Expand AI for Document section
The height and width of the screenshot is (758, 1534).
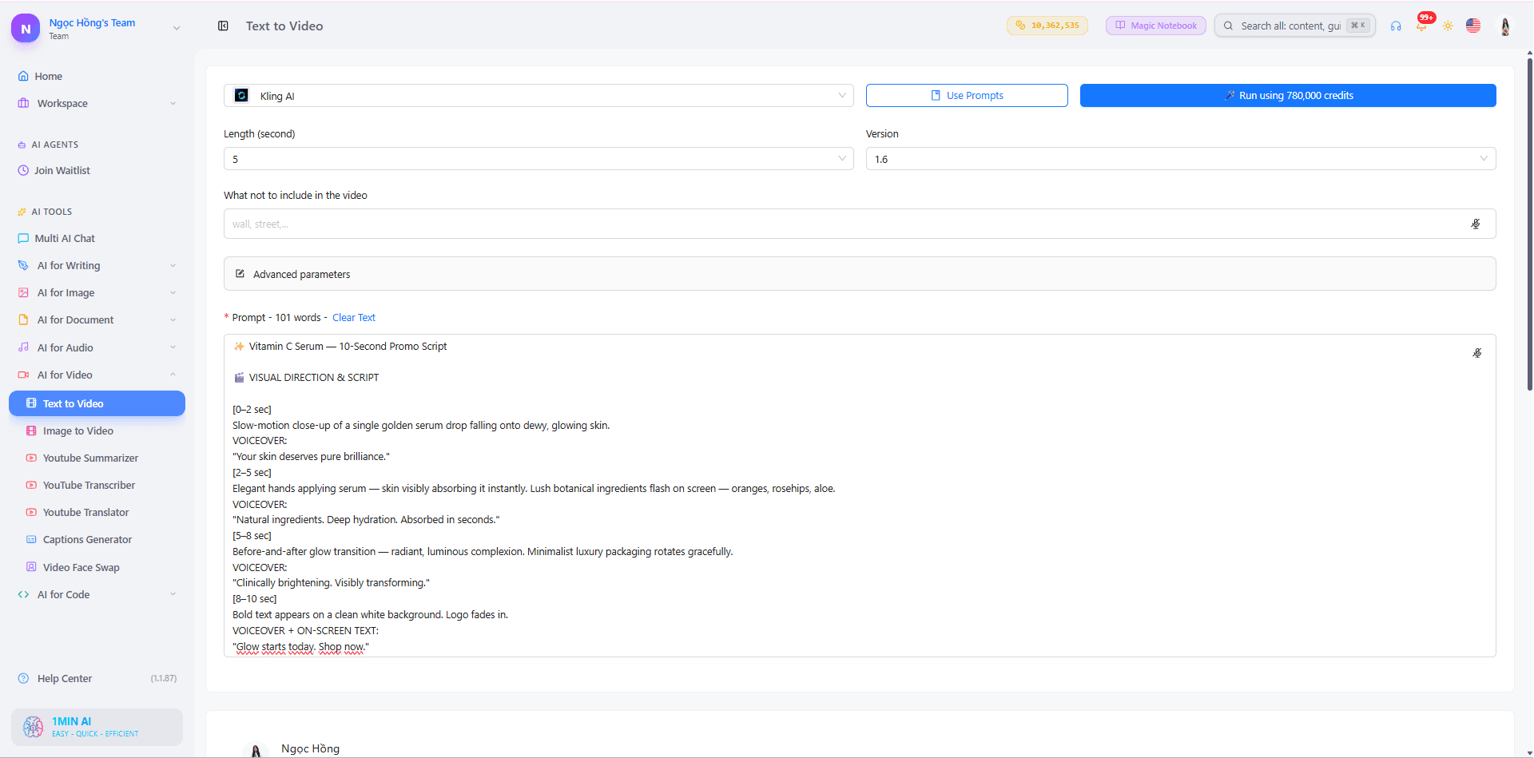[x=97, y=319]
